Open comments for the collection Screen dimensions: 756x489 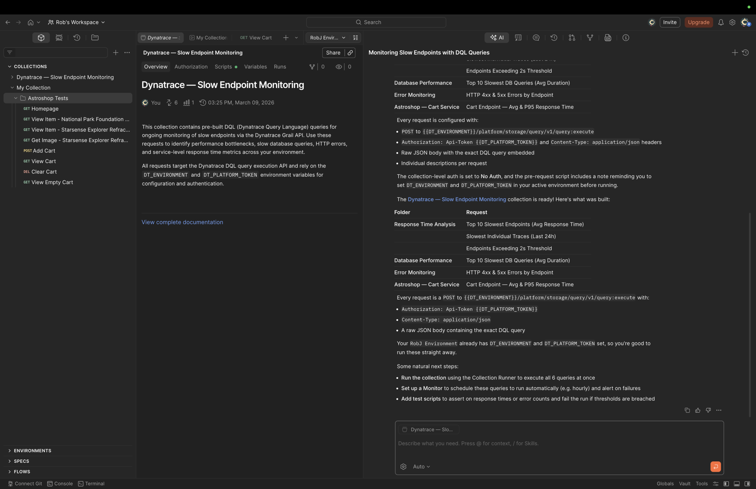click(536, 38)
